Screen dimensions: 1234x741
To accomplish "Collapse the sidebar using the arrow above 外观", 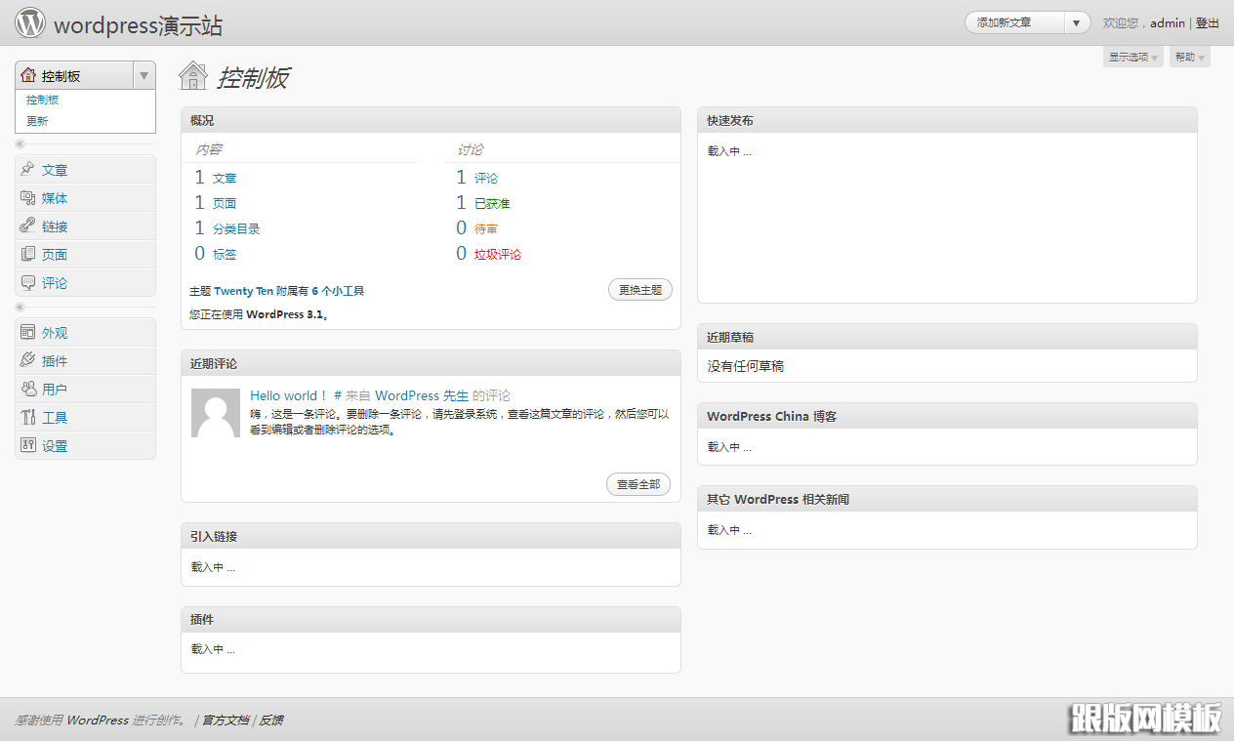I will [x=21, y=308].
